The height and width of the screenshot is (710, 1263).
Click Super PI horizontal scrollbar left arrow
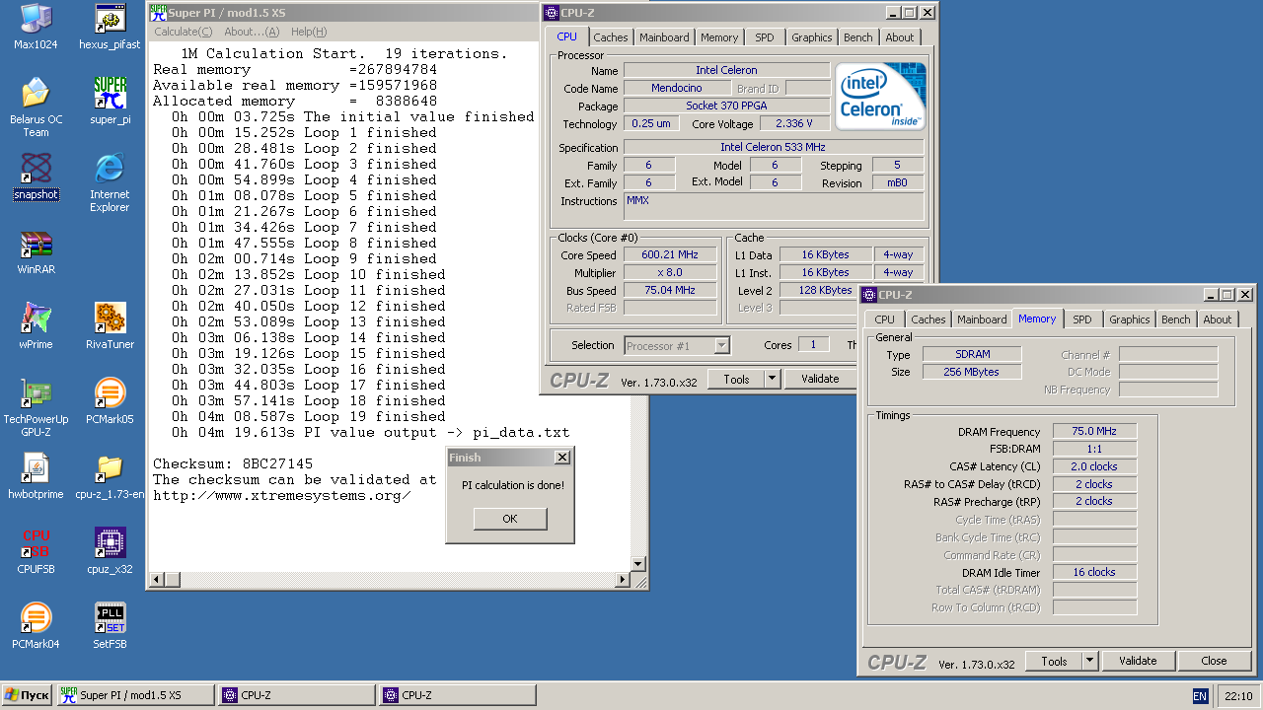pyautogui.click(x=156, y=581)
